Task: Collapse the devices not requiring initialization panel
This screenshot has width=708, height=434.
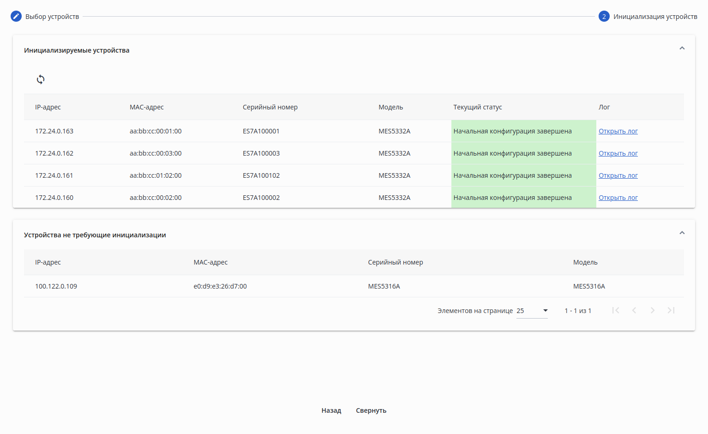Action: pos(682,233)
